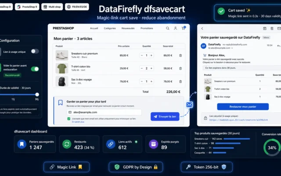Screen dimensions: 281x176
Task: Open the En savoir plus link
Action: point(78,122)
